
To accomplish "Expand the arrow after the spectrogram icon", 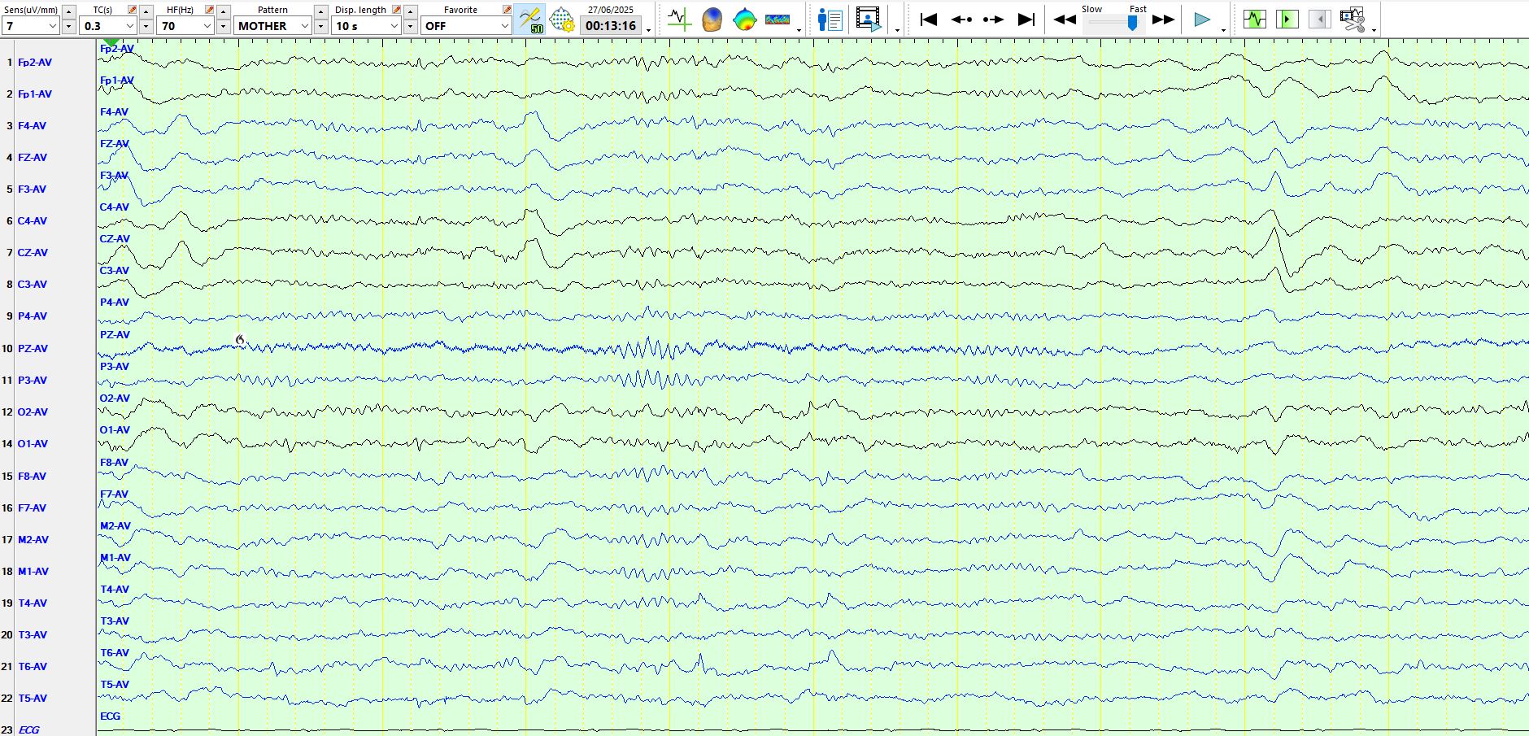I will coord(799,30).
